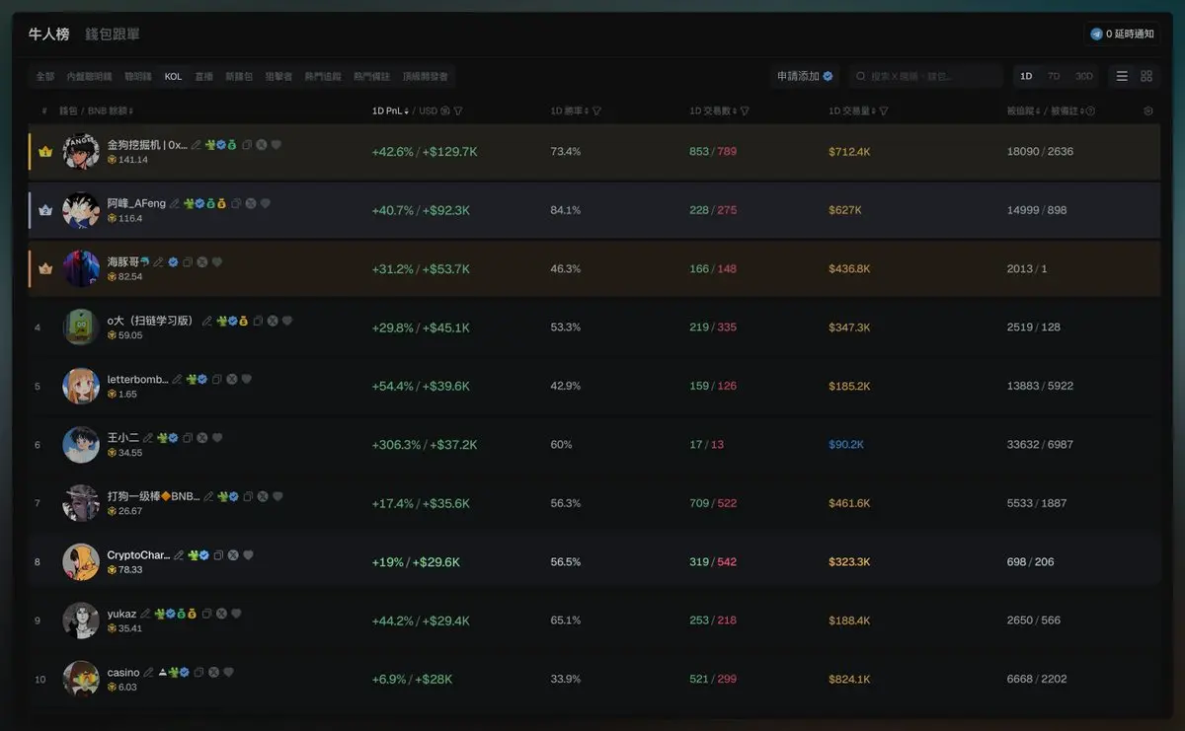This screenshot has width=1185, height=731.
Task: Open X profile icon for 阿峰_AFeng
Action: click(251, 203)
